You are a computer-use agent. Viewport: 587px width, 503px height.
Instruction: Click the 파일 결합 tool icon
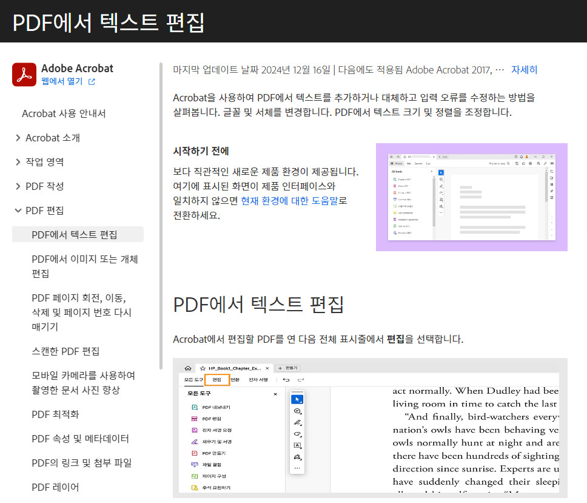pos(195,464)
